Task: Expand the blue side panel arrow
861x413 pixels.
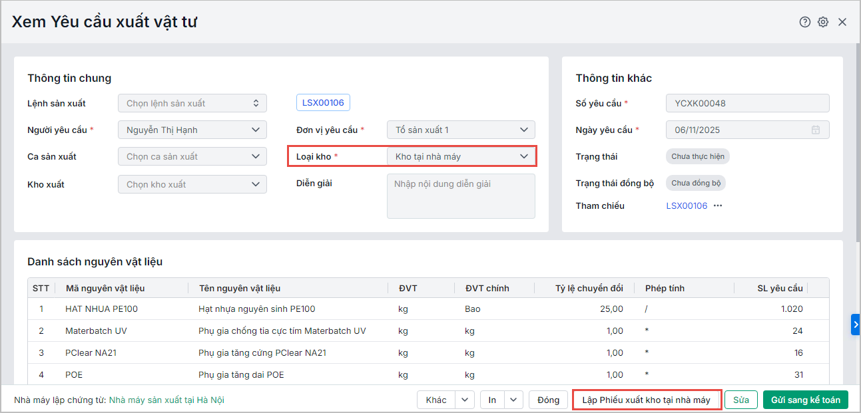Action: point(856,325)
